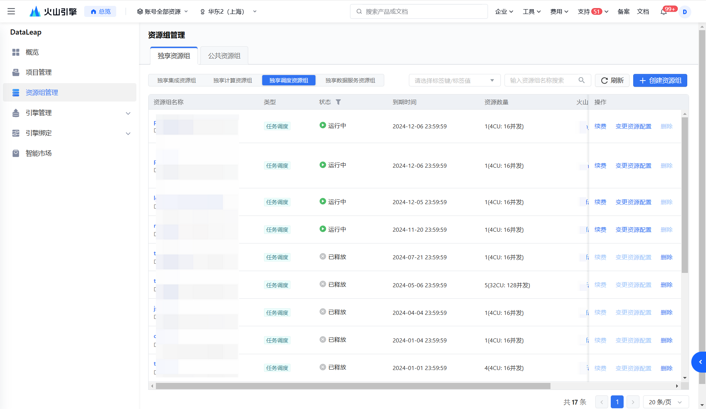Open the 支持 menu
706x409 pixels.
[593, 11]
